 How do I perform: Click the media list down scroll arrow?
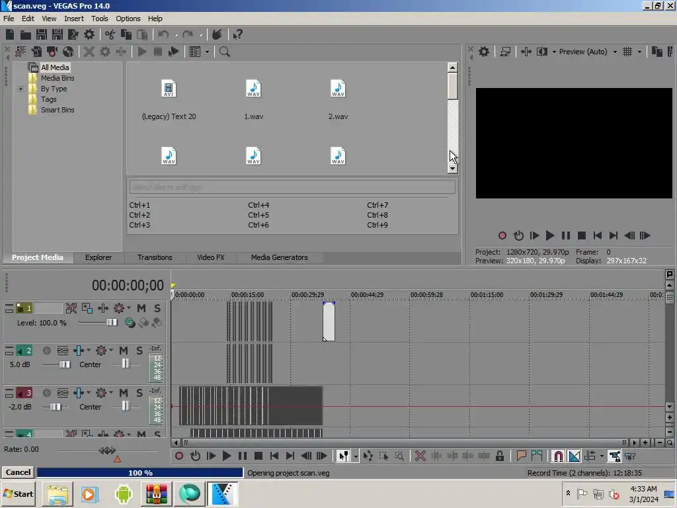[452, 169]
